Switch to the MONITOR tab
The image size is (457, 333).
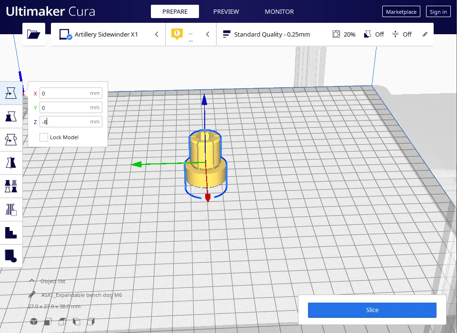(279, 12)
